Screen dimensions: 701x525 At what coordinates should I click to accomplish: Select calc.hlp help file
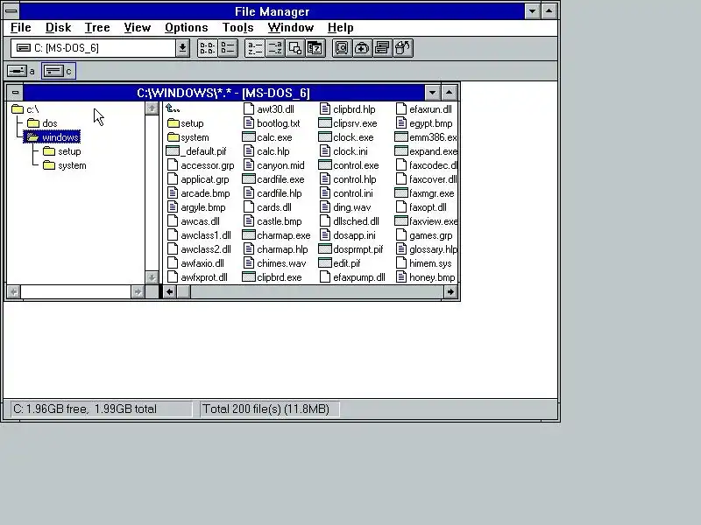coord(266,151)
